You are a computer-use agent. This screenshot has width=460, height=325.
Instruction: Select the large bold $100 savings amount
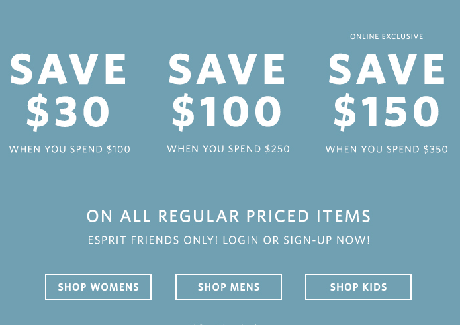[x=226, y=112]
